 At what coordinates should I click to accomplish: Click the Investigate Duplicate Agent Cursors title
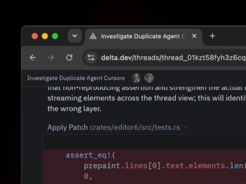coord(76,78)
